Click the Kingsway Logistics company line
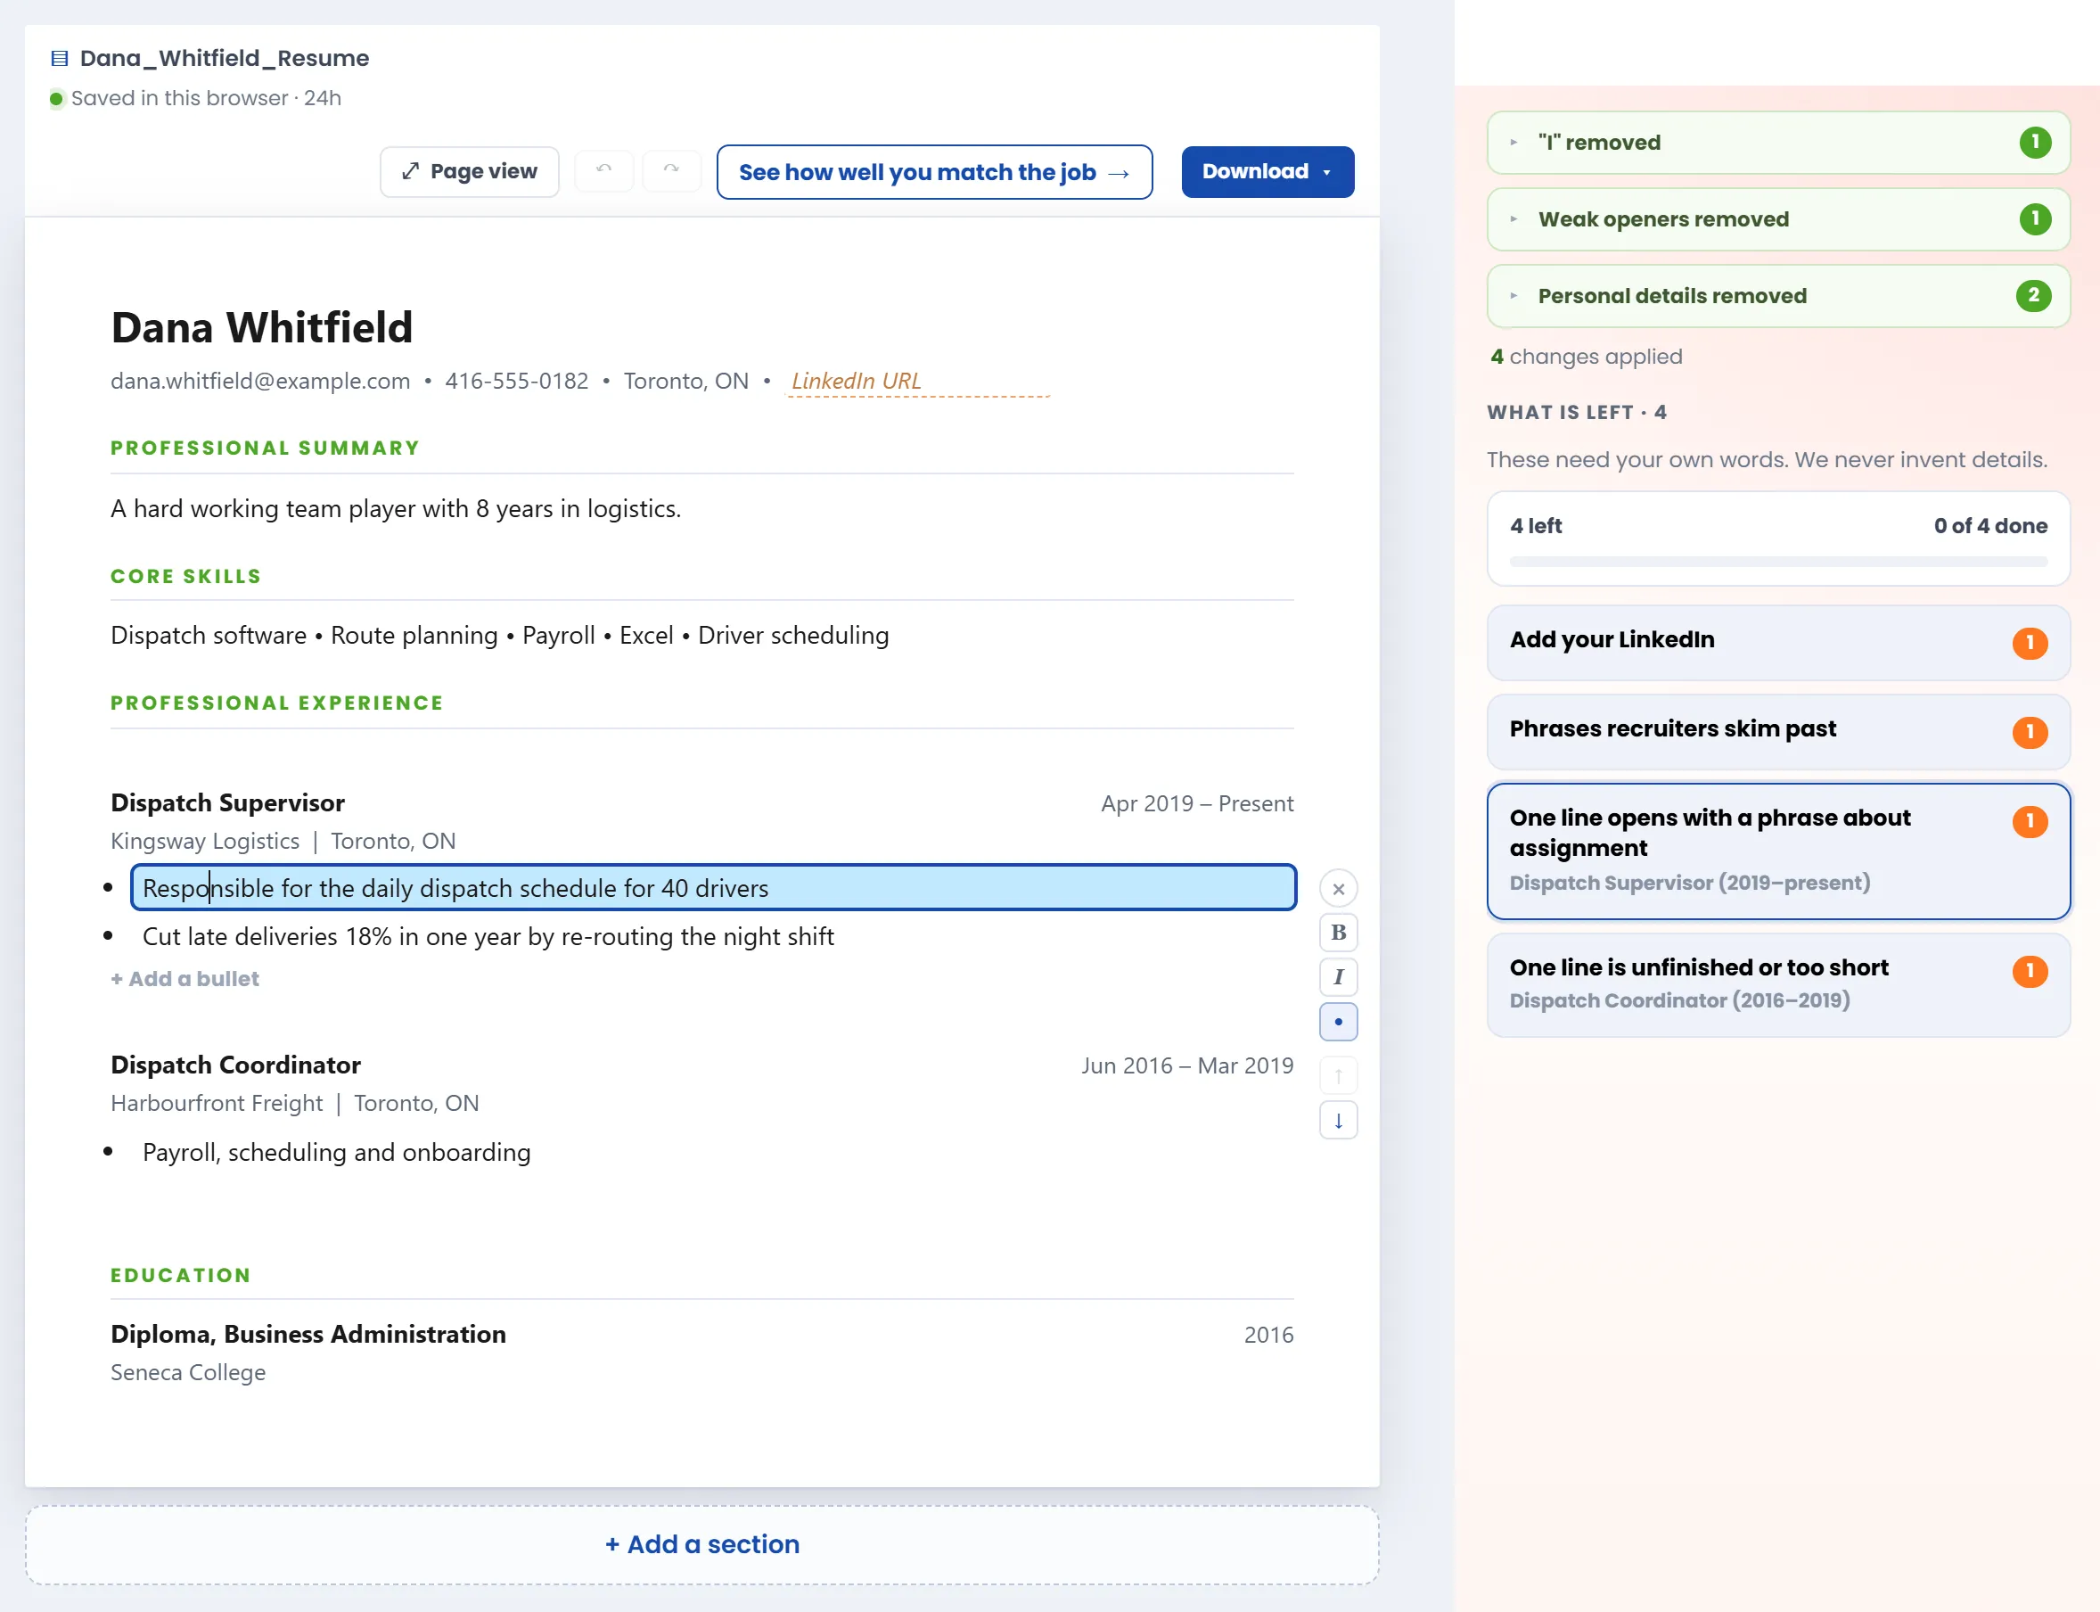 point(283,842)
